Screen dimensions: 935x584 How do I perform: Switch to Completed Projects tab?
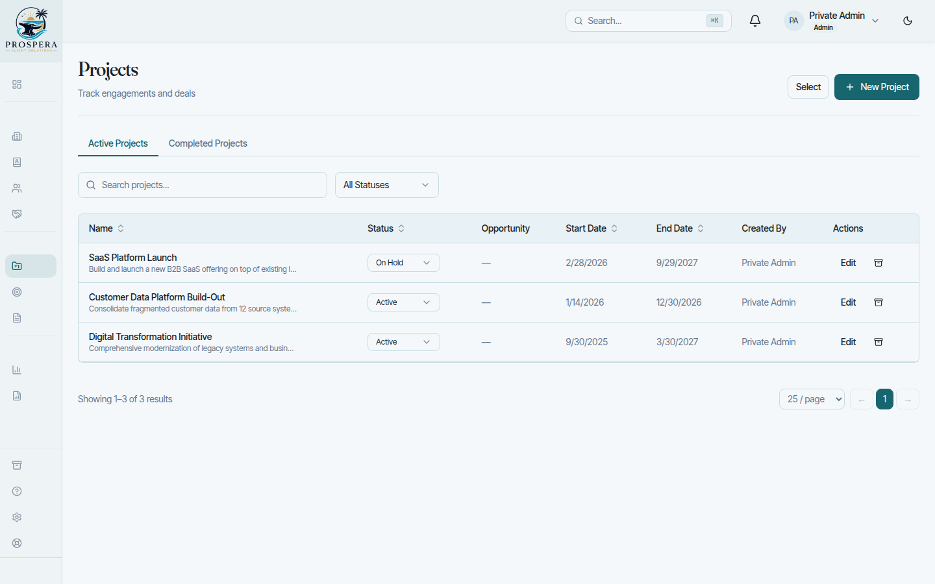pyautogui.click(x=208, y=143)
